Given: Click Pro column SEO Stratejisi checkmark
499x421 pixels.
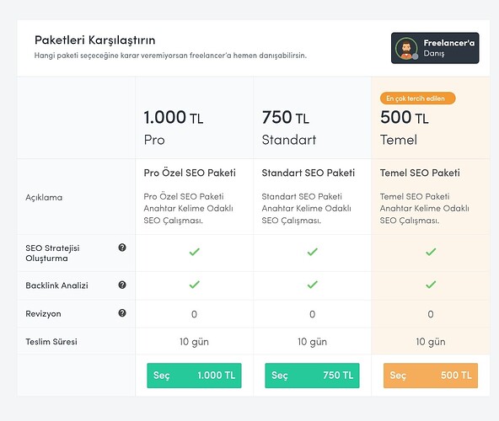Looking at the screenshot, I should pyautogui.click(x=194, y=252).
